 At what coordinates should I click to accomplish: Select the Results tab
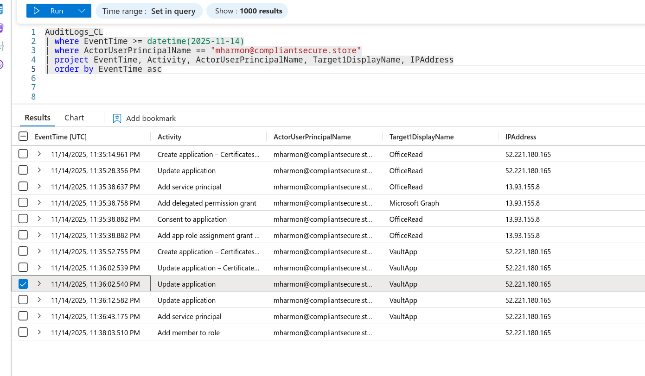point(38,118)
